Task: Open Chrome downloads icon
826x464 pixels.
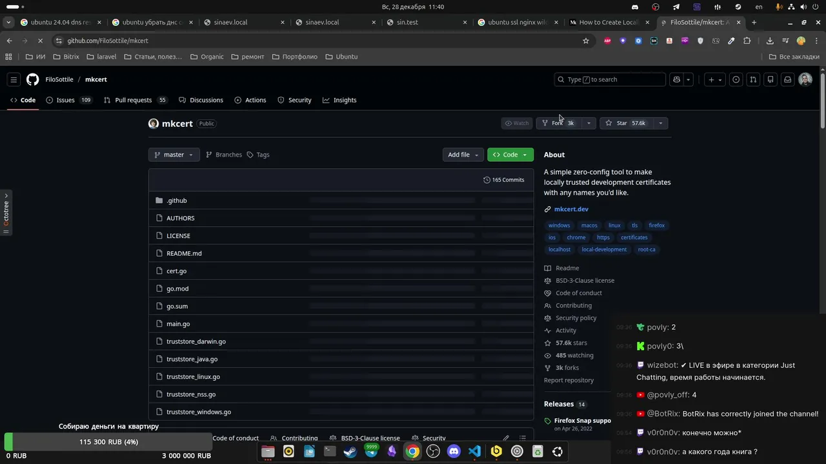Action: coord(770,41)
